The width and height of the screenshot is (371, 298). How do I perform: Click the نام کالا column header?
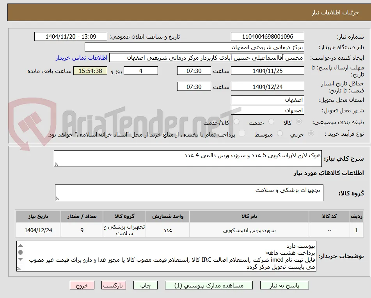coord(249,216)
